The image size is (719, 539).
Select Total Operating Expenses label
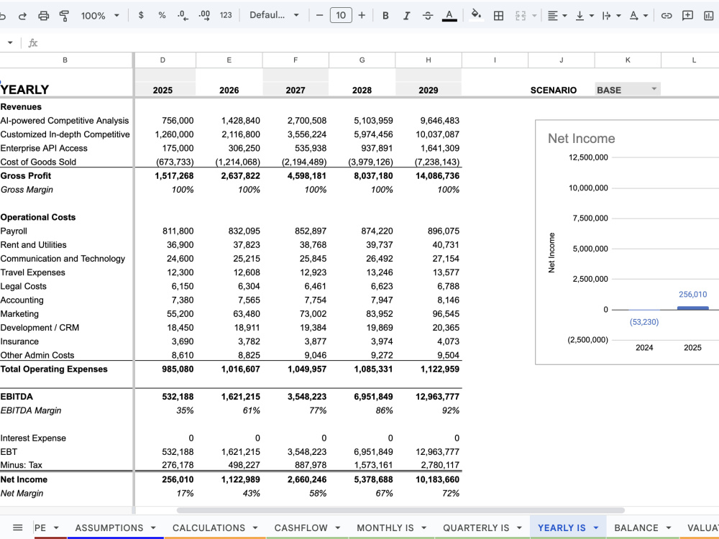point(54,369)
